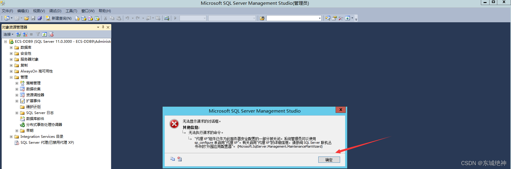Select the 维护计划 tree item

click(33, 107)
